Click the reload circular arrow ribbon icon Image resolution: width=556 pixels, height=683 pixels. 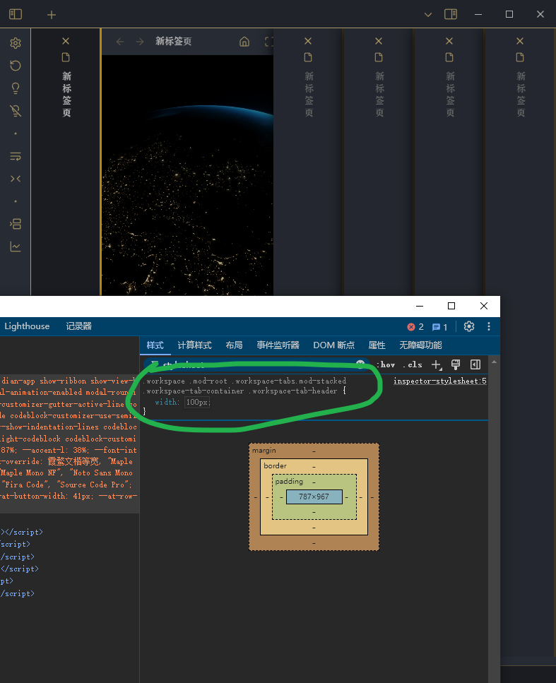[x=16, y=66]
